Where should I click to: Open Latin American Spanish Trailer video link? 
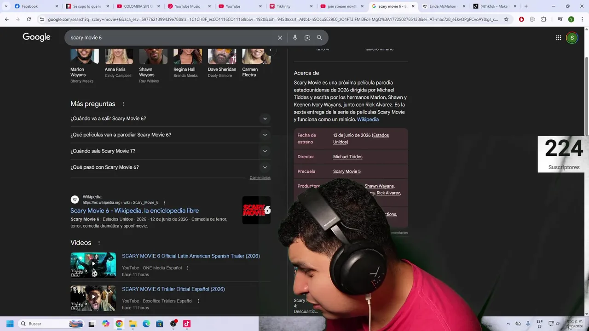pos(191,256)
